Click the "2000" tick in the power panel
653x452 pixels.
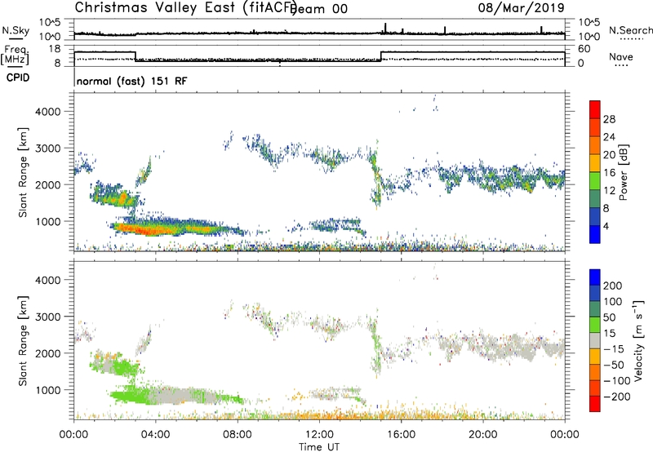[47, 184]
